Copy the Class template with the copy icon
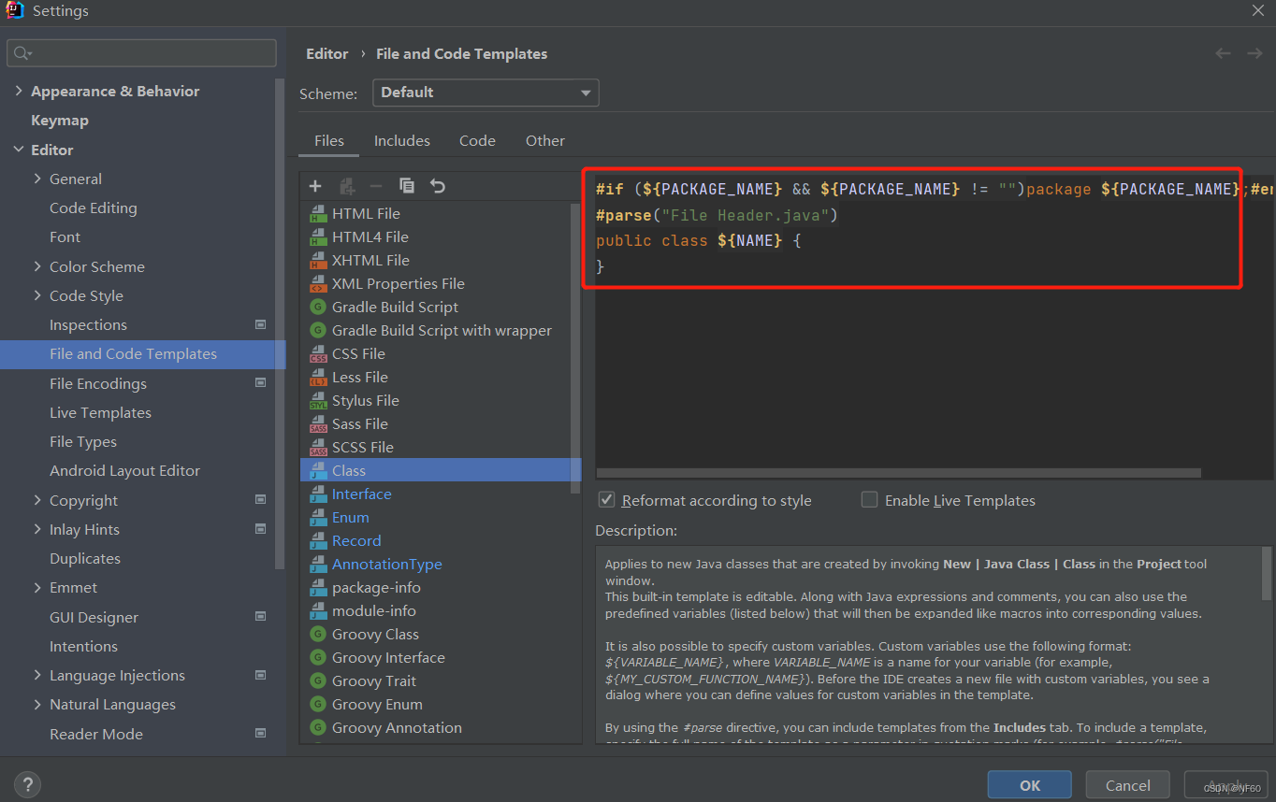The width and height of the screenshot is (1276, 802). [x=407, y=186]
